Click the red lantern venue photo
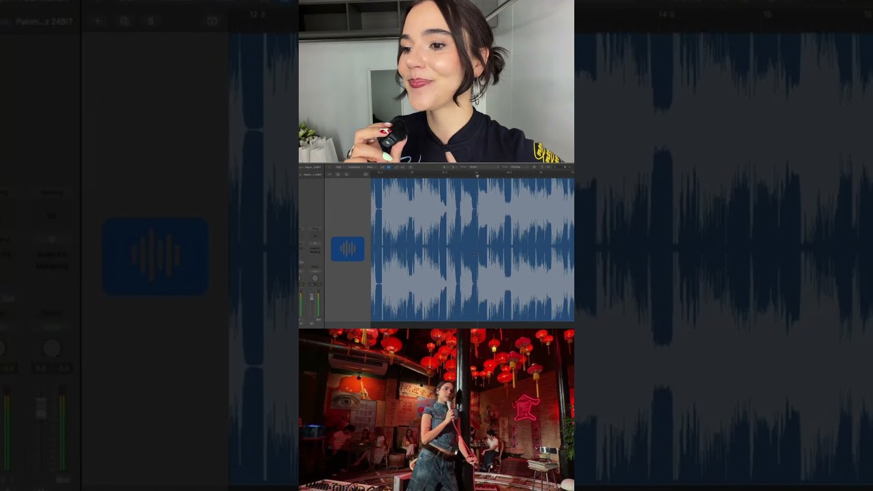Viewport: 873px width, 491px height. pyautogui.click(x=436, y=410)
